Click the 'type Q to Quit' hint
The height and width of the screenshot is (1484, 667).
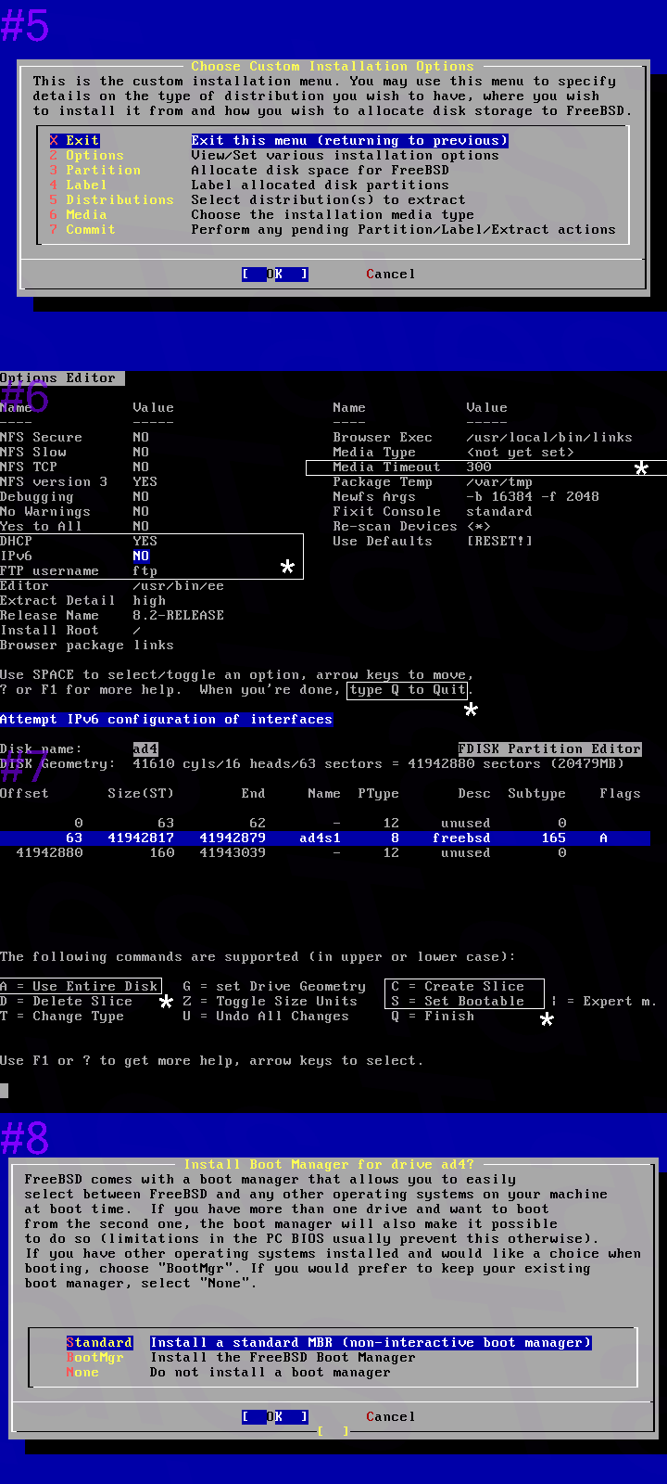pyautogui.click(x=408, y=690)
